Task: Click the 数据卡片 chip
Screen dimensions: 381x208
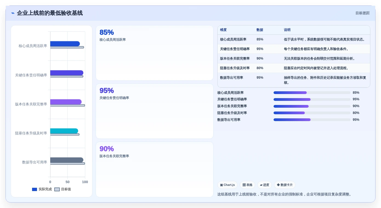Action: 285,185
